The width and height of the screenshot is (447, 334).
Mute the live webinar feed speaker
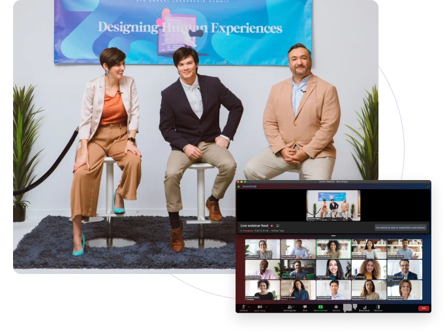(271, 226)
